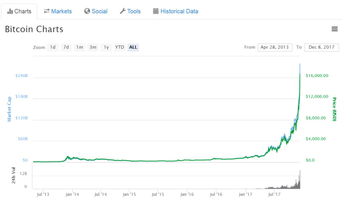Click the Jul '13 axis label

[x=43, y=194]
